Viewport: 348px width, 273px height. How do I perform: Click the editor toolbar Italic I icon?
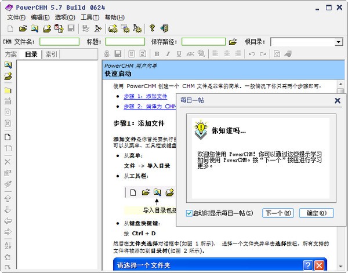coord(168,54)
